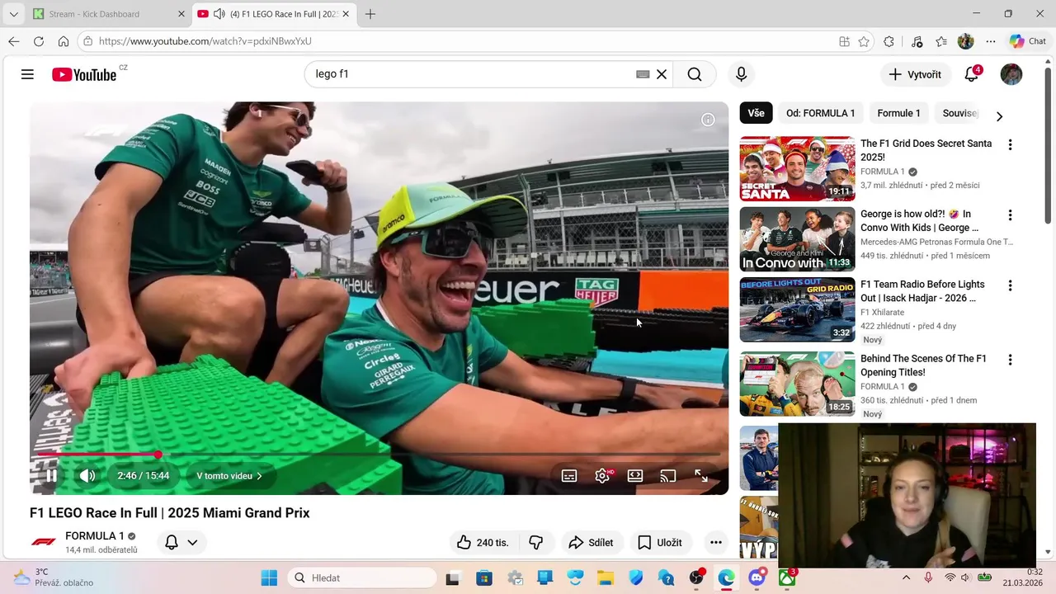Open YouTube account avatar menu
This screenshot has width=1056, height=594.
point(1011,74)
